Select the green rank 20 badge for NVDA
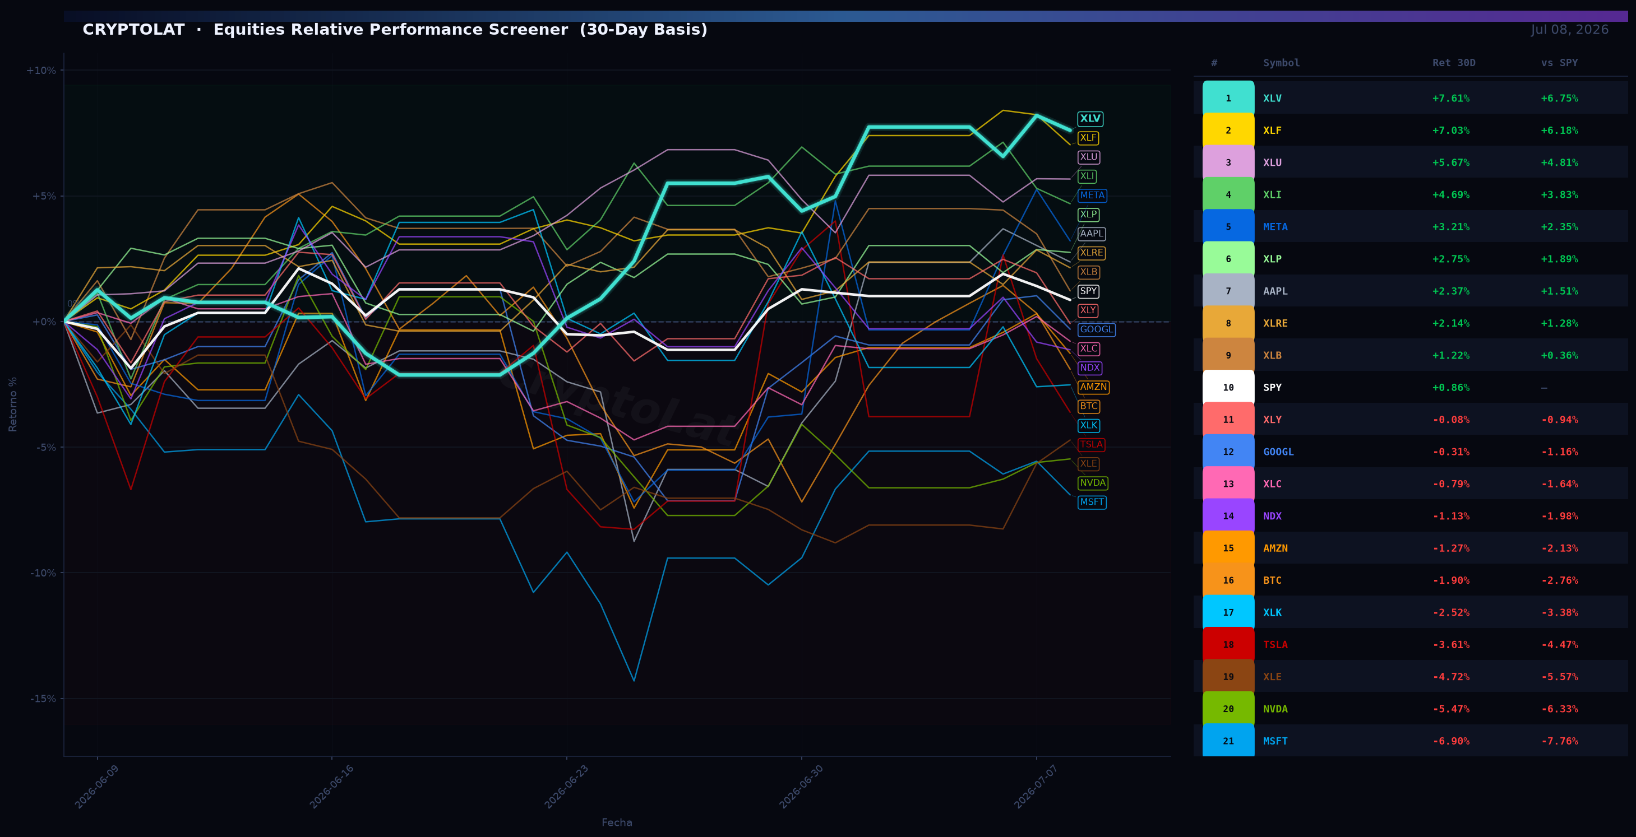This screenshot has width=1636, height=837. [1228, 709]
